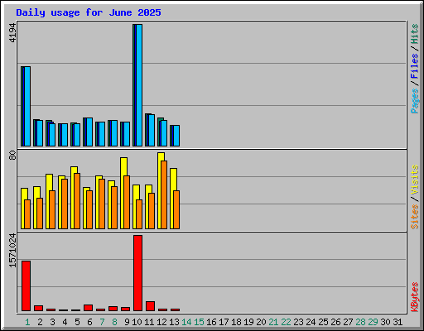The width and height of the screenshot is (424, 331).
Task: Click day label 26 on the x-axis
Action: [x=335, y=322]
